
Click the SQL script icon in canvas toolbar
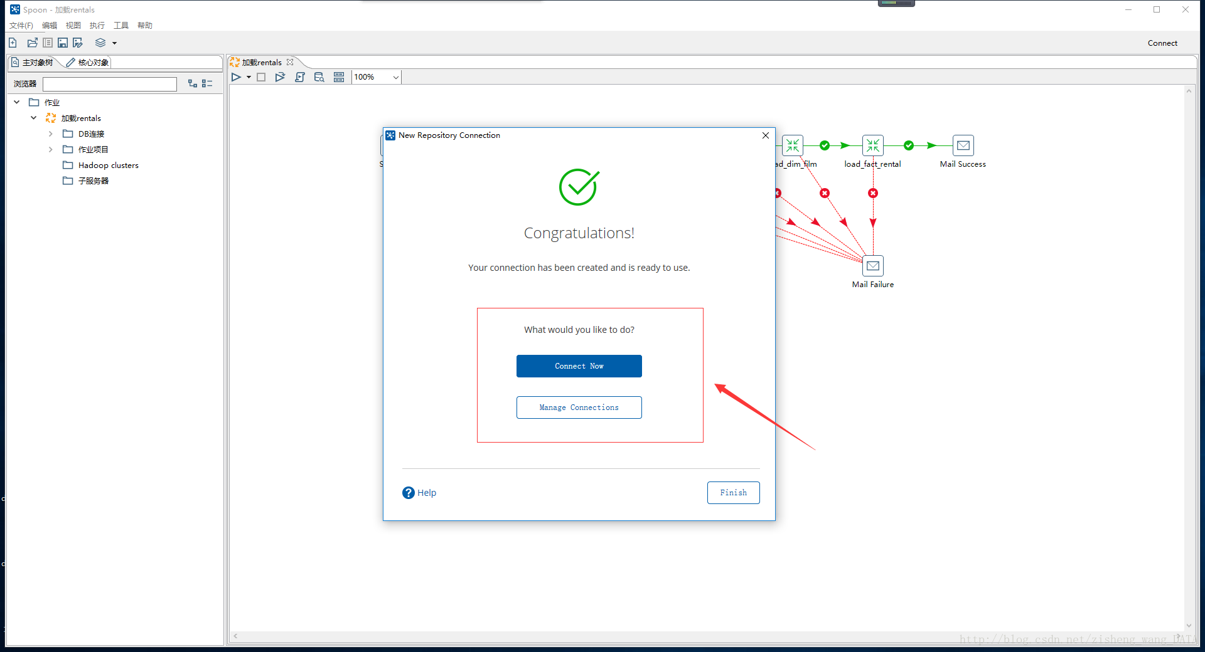click(300, 77)
